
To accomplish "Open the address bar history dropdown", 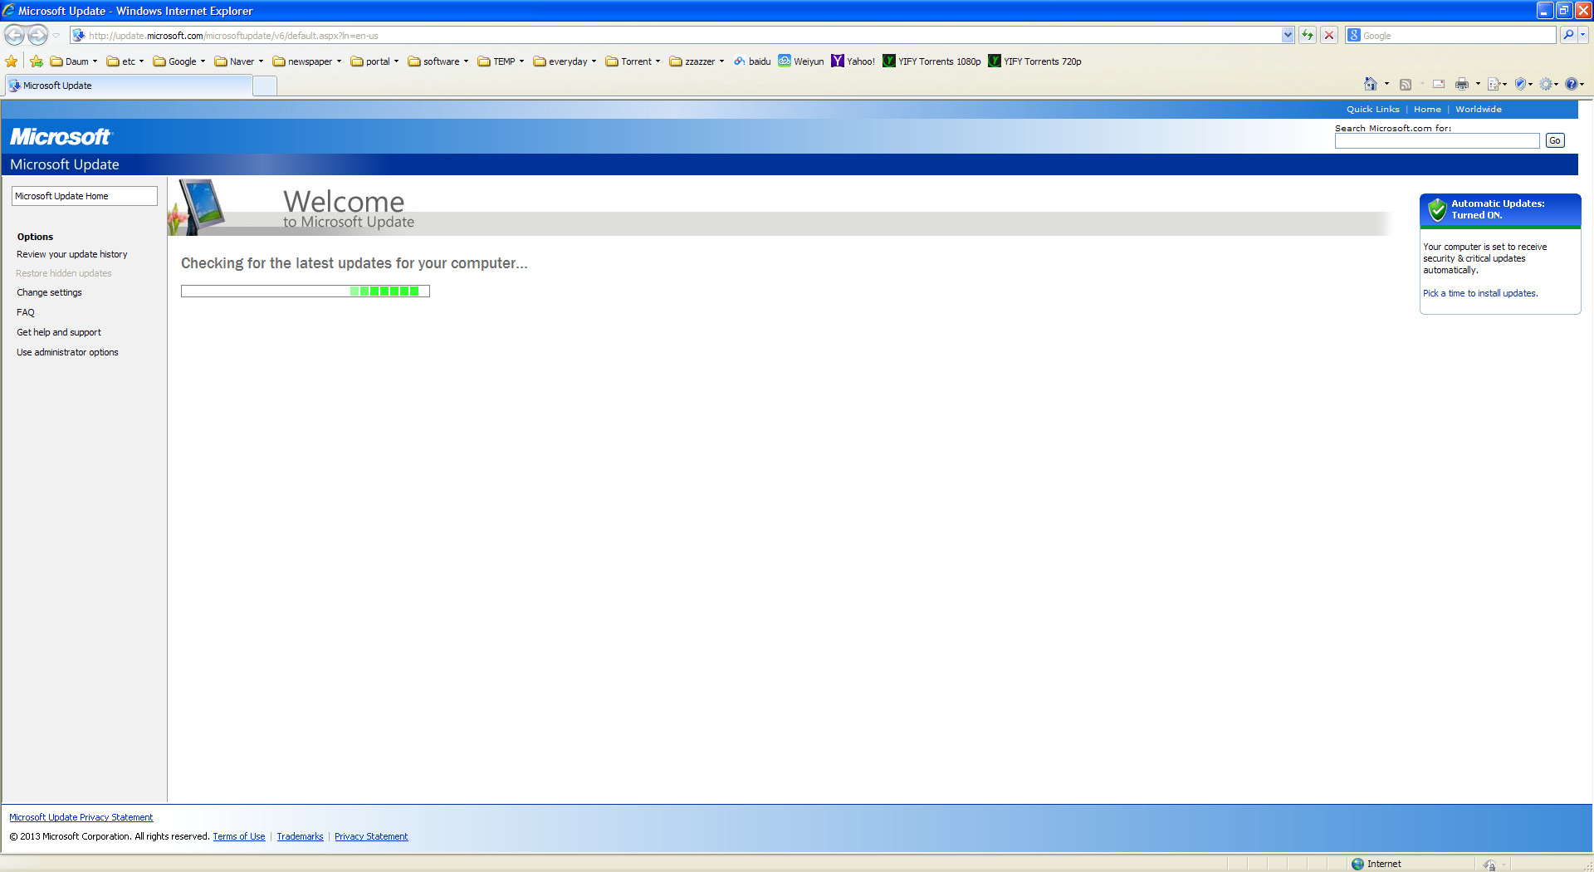I will (x=1288, y=35).
